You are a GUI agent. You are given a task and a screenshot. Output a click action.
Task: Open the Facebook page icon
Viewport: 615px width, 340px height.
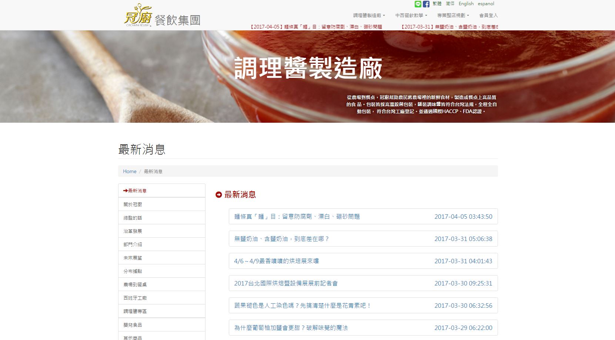tap(426, 4)
